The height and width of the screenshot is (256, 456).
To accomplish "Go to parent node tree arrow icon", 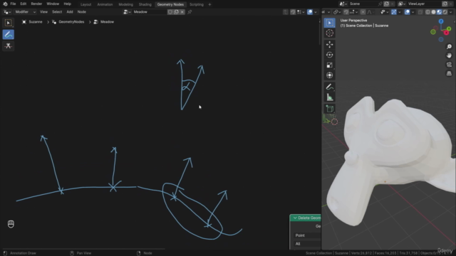I will [x=286, y=12].
